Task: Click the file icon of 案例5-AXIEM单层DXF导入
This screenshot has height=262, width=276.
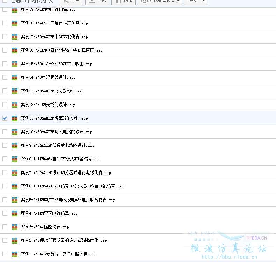Action: tap(15, 200)
